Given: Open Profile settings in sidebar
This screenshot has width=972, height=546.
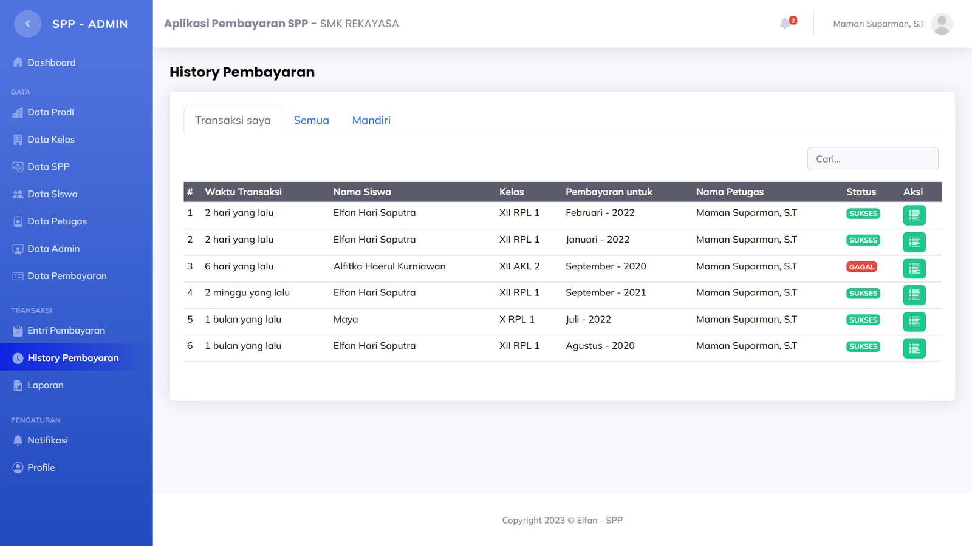Looking at the screenshot, I should [41, 468].
